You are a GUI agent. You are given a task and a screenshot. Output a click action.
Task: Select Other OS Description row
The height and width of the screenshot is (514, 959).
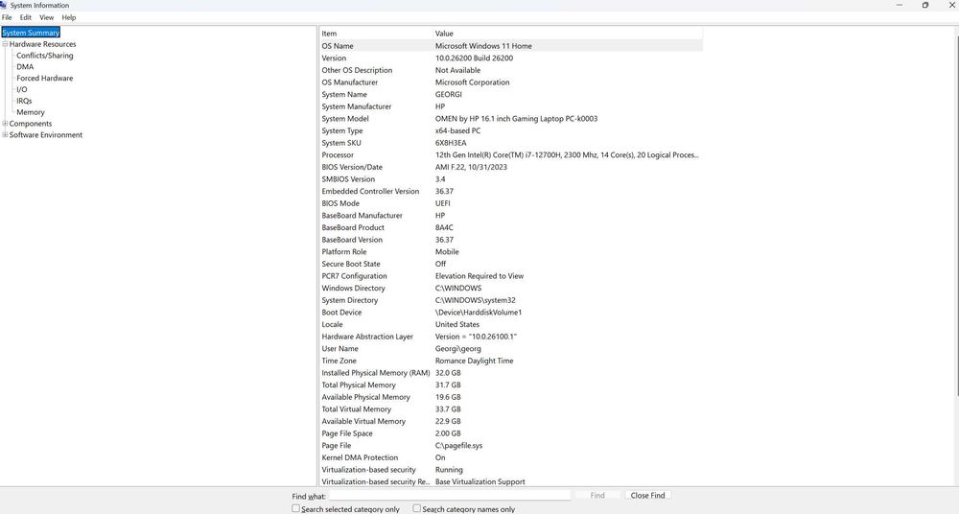[511, 70]
